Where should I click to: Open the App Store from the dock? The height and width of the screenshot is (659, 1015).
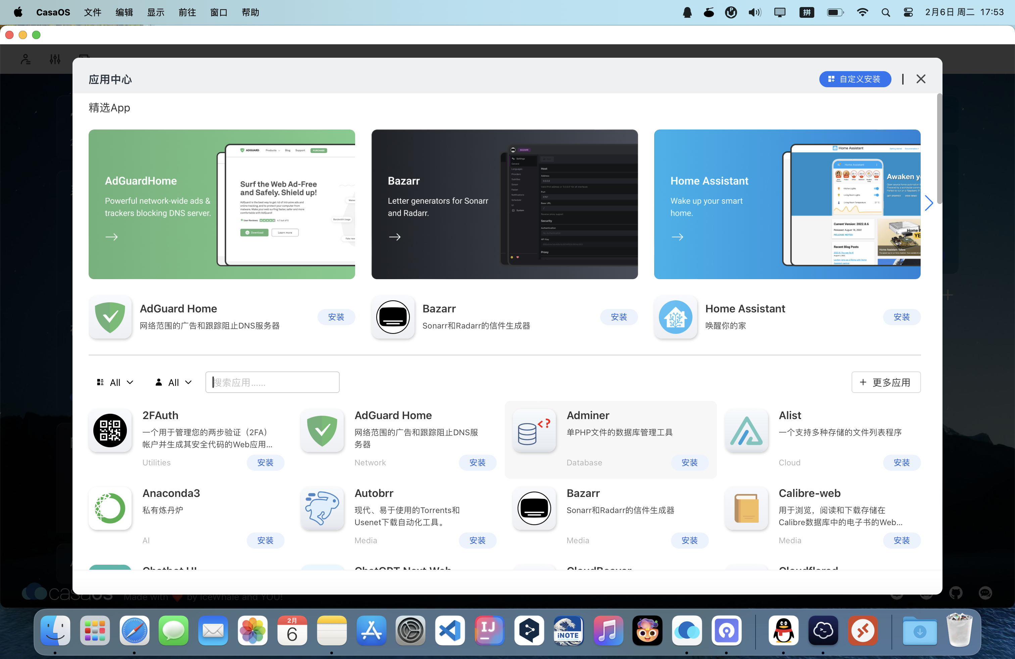pos(371,630)
